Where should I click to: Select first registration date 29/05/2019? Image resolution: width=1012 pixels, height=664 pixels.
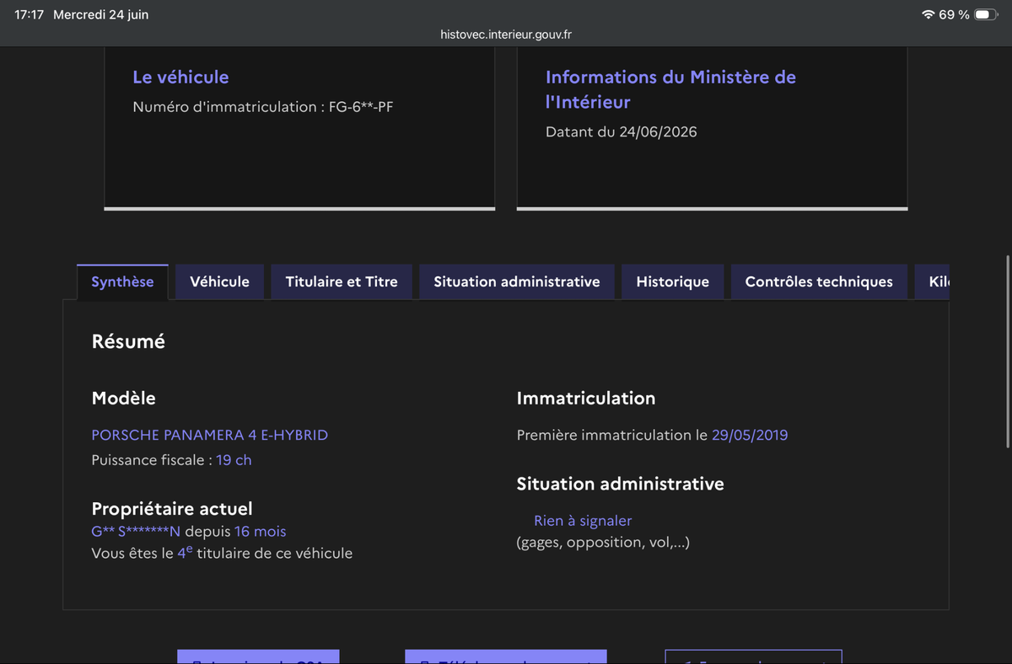pos(750,436)
